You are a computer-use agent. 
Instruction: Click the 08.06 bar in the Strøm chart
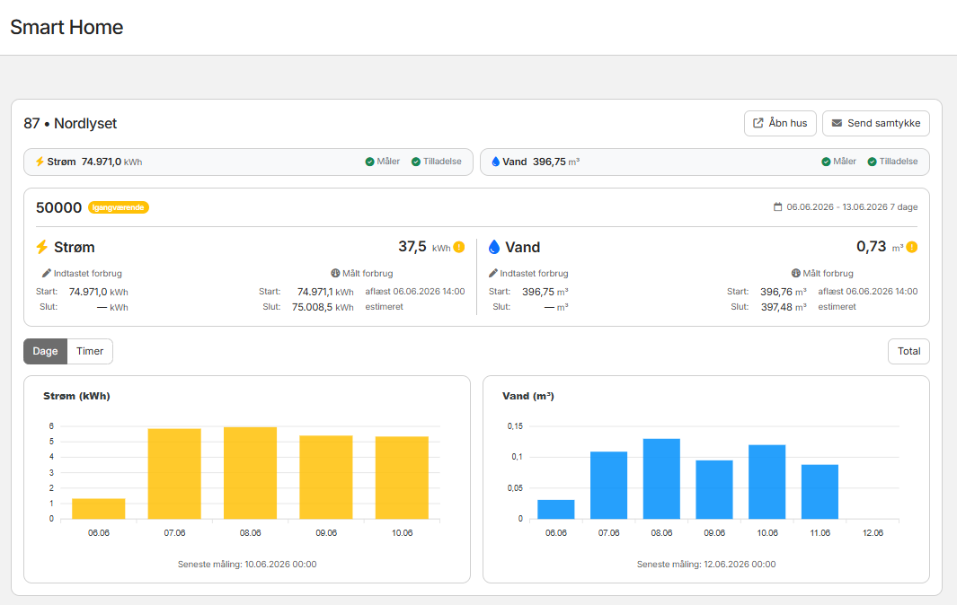(x=250, y=473)
